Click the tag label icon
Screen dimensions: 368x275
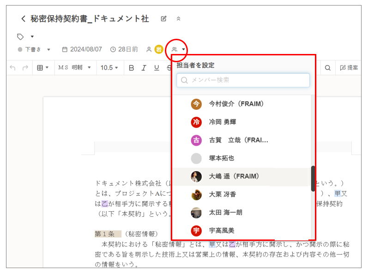pos(20,36)
